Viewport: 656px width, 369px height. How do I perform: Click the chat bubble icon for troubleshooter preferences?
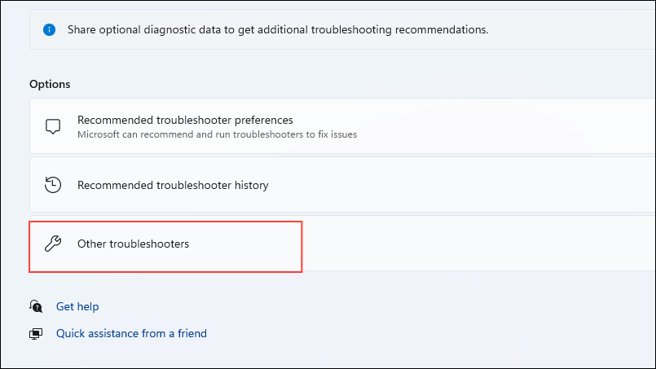53,126
